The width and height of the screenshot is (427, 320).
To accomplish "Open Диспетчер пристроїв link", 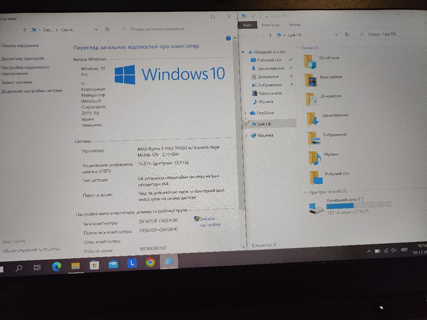I will point(22,59).
